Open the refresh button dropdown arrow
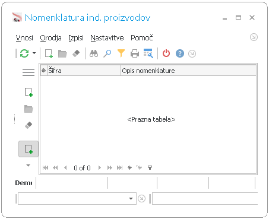Image resolution: width=269 pixels, height=219 pixels. coord(34,53)
